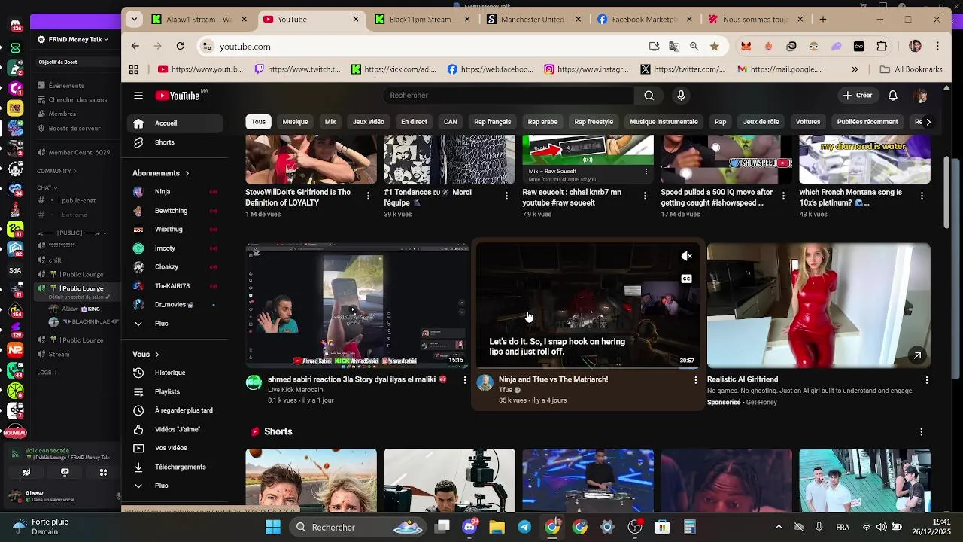Open the Ninja subscription channel
The width and height of the screenshot is (963, 542).
[163, 192]
